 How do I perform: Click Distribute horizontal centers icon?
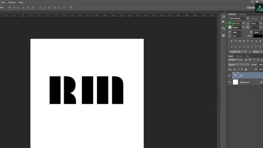coord(59,8)
